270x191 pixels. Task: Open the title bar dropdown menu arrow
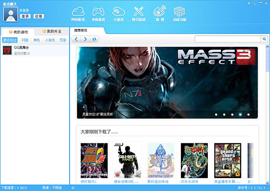tap(249, 4)
